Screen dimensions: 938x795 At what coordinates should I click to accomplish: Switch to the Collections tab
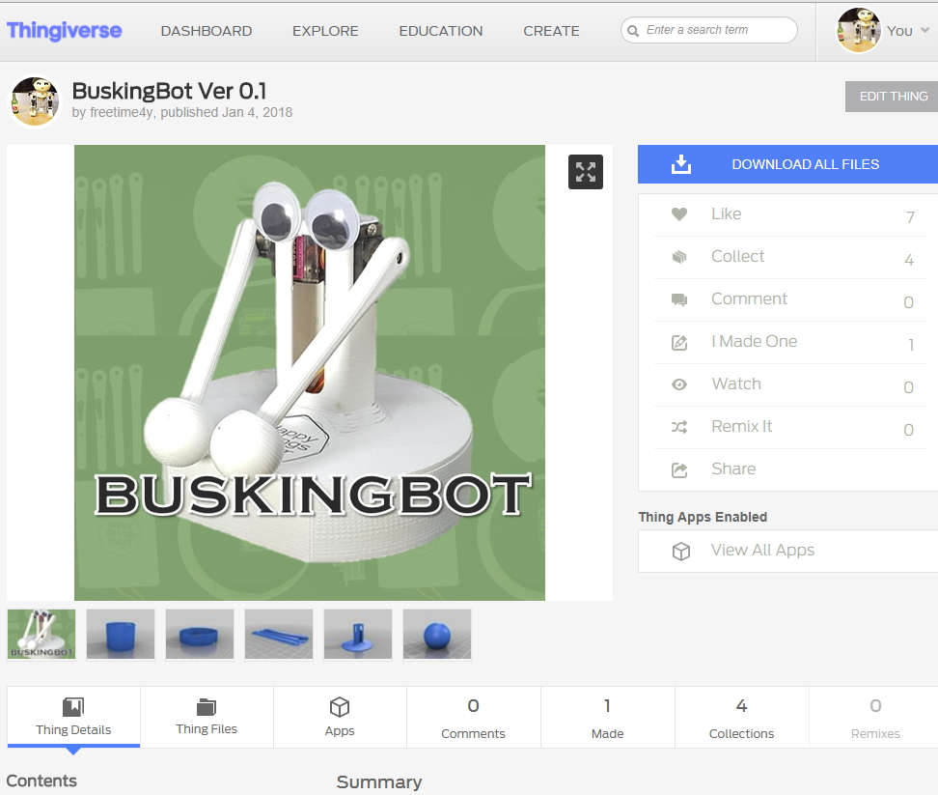click(x=742, y=717)
